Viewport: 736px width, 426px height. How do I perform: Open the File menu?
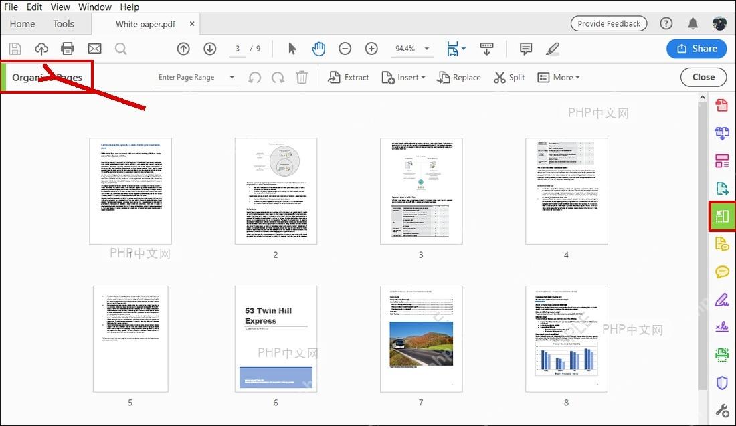(11, 7)
